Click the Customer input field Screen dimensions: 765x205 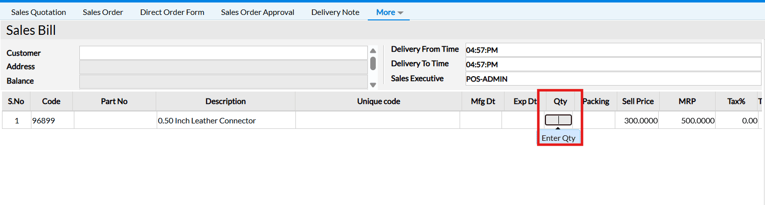point(223,53)
